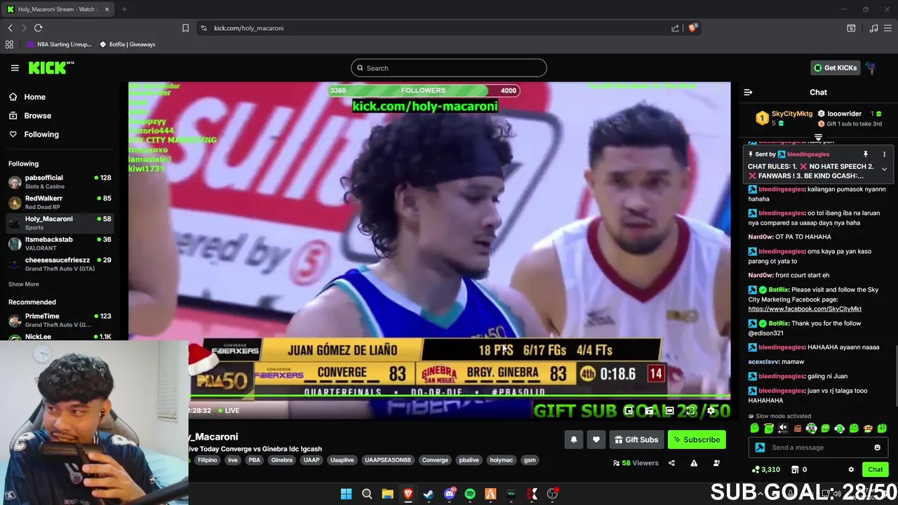This screenshot has height=505, width=898.
Task: Follow the channel with the heart button
Action: pos(596,440)
